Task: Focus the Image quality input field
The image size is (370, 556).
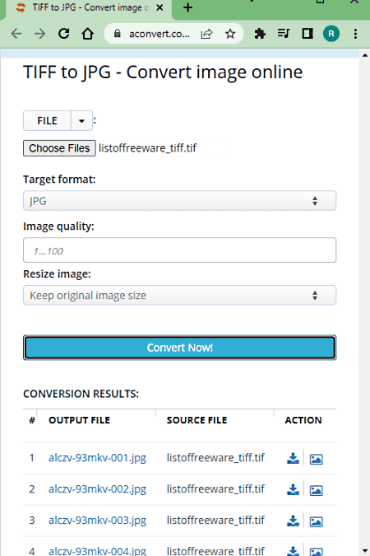Action: 179,250
